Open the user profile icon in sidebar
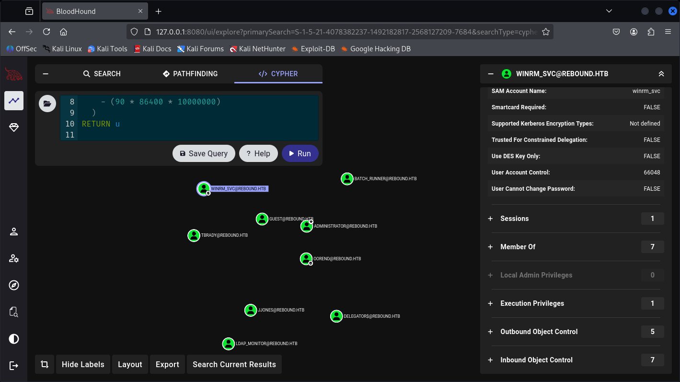This screenshot has height=382, width=680. pos(14,232)
